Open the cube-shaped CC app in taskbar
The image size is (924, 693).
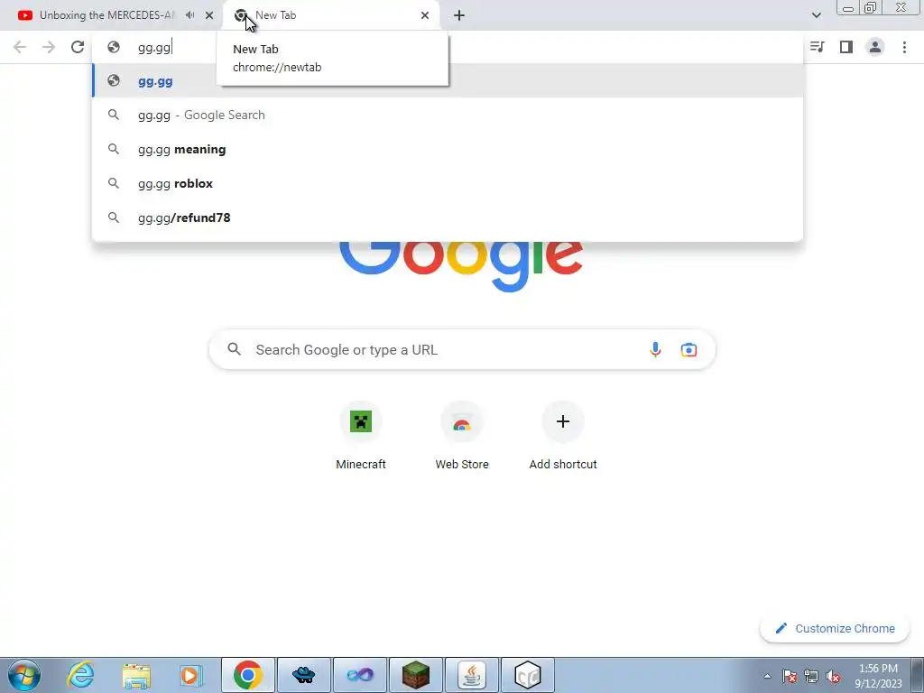(527, 675)
